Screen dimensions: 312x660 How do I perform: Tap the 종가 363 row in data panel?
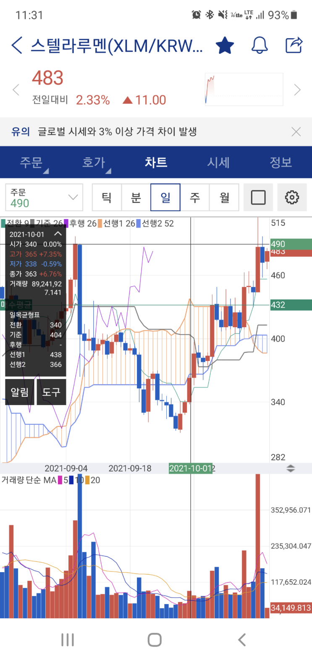[x=35, y=274]
